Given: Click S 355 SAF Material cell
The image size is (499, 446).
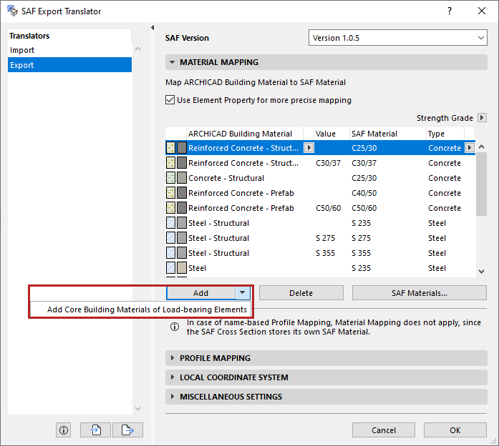Looking at the screenshot, I should pyautogui.click(x=362, y=253).
